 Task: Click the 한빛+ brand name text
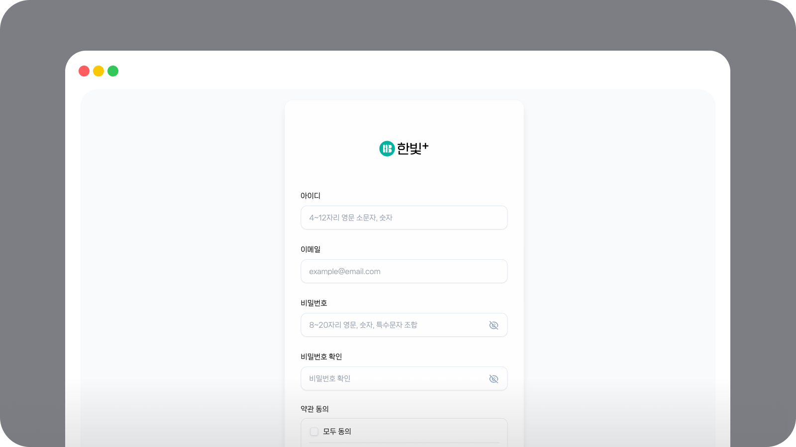(412, 148)
